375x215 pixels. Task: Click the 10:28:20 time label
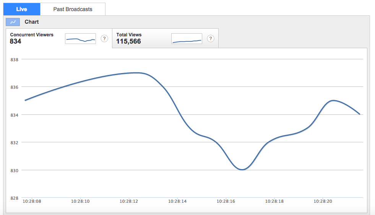pyautogui.click(x=323, y=201)
